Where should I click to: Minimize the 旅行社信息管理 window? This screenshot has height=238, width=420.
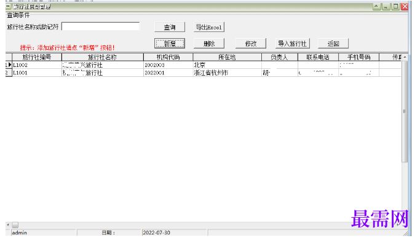[386, 6]
